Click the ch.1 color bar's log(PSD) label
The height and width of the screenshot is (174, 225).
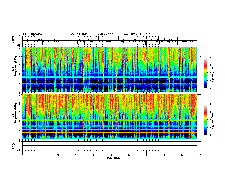point(213,74)
